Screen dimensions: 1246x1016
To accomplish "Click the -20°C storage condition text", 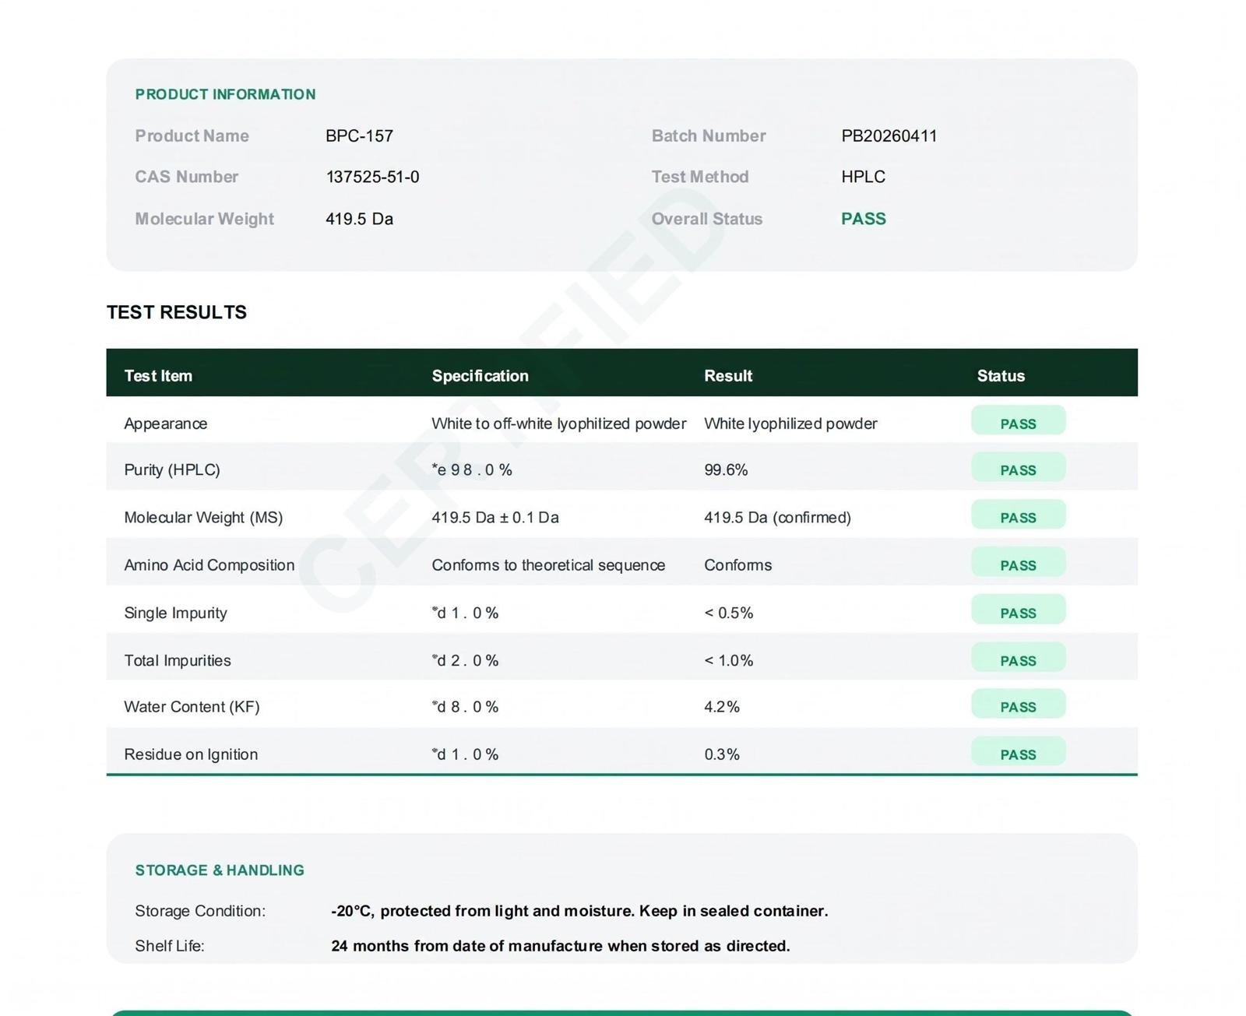I will click(x=579, y=911).
